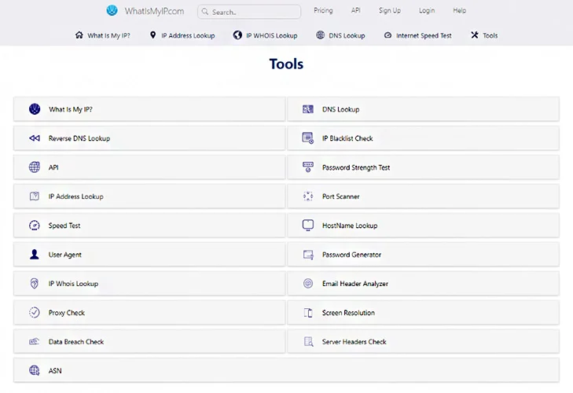The width and height of the screenshot is (573, 393).
Task: Click the Server Headers Check text label
Action: click(354, 342)
